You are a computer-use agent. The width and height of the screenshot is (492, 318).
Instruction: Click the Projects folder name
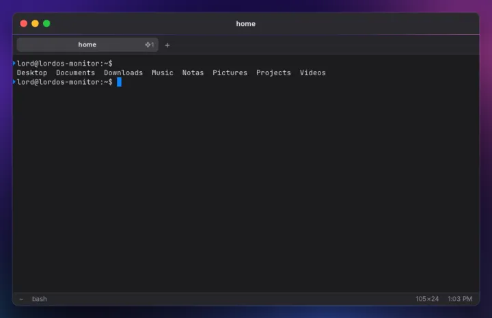point(273,72)
